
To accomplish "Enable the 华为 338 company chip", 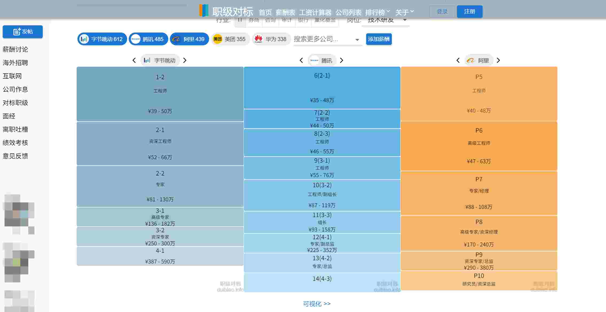I will pyautogui.click(x=271, y=39).
